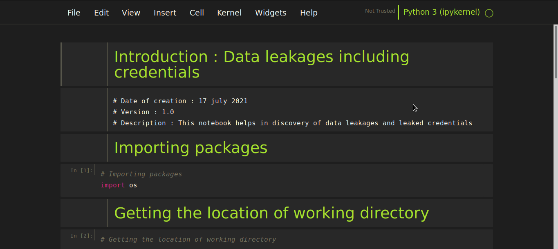Open the Widgets menu
Image resolution: width=558 pixels, height=249 pixels.
click(271, 13)
